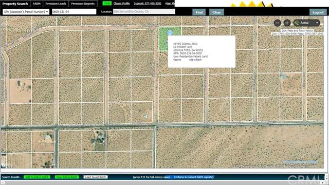Click the Use: Residential-Vacant Land text

(x=190, y=57)
